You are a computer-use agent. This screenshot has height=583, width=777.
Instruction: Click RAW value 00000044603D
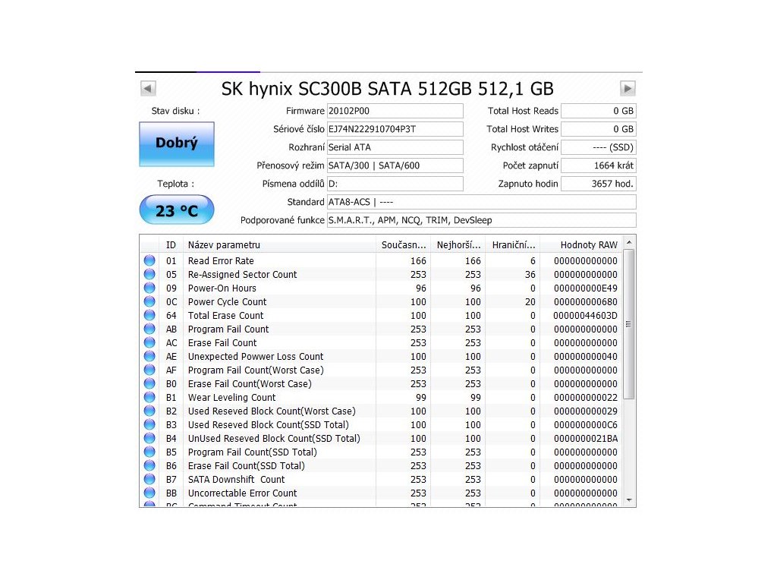(586, 315)
